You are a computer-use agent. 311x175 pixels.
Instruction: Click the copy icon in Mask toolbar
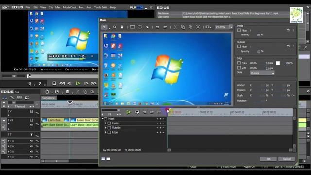point(183,27)
